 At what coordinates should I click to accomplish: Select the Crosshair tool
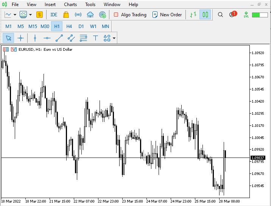click(20, 38)
